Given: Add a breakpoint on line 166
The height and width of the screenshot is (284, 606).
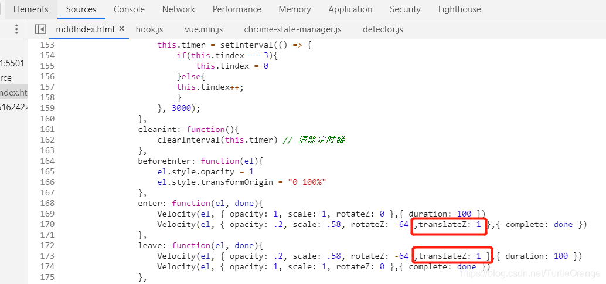Looking at the screenshot, I should (47, 182).
